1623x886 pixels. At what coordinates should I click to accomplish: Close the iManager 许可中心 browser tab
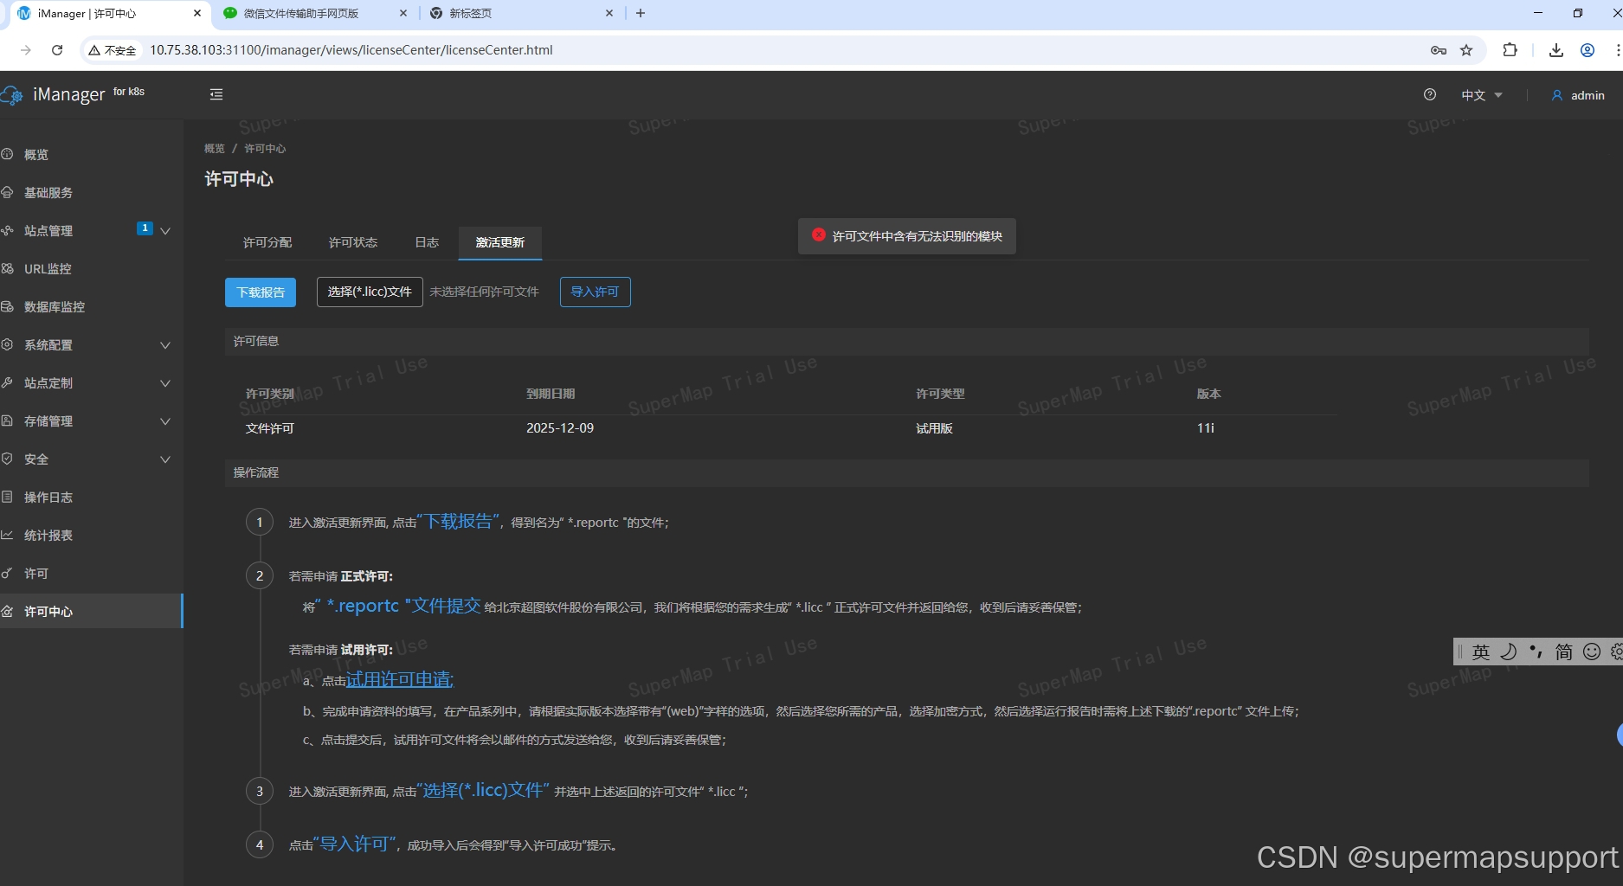pyautogui.click(x=197, y=14)
